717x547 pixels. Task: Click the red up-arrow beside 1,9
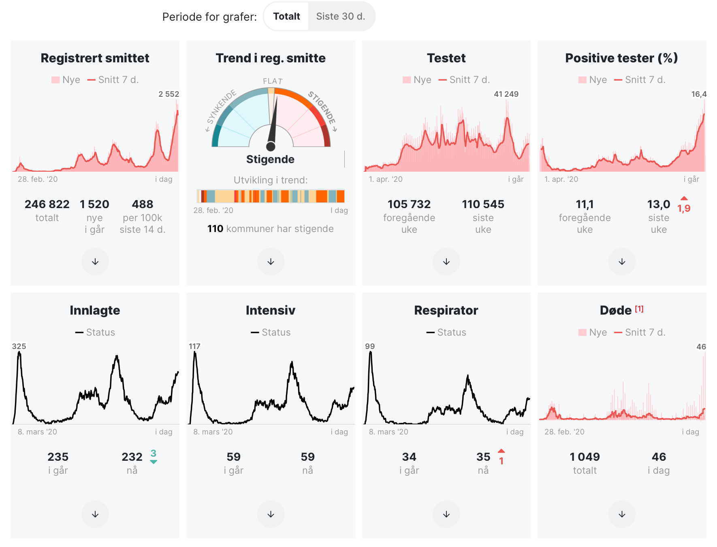[684, 198]
